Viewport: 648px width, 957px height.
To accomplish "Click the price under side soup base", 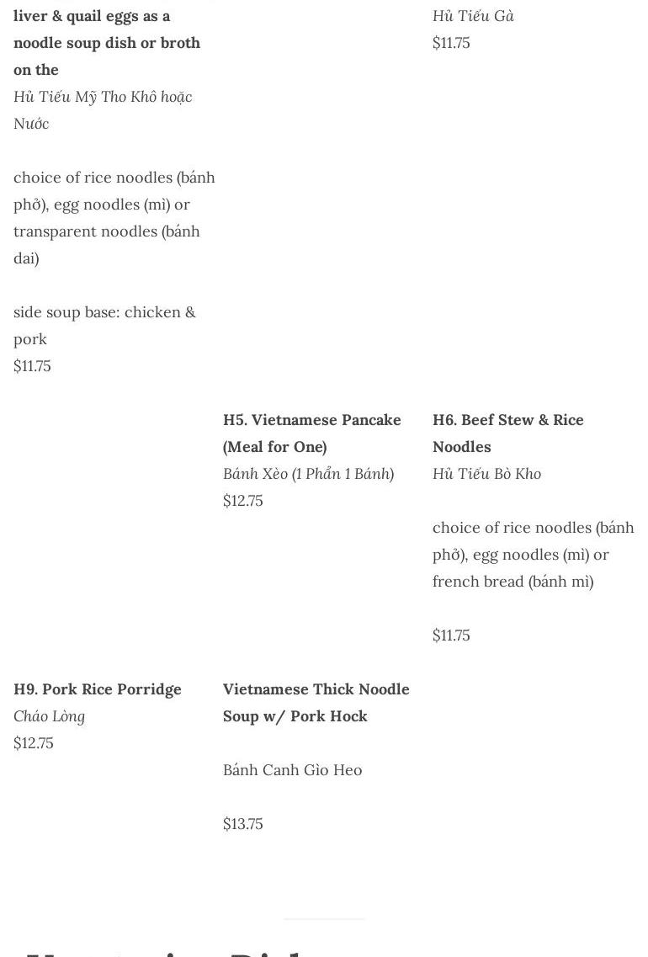I will pos(32,366).
